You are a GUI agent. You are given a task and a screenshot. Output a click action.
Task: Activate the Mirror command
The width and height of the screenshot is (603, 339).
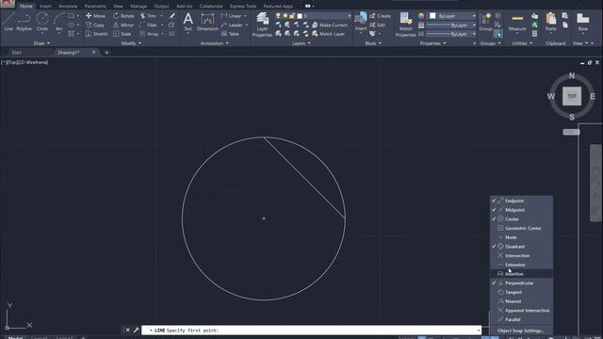click(x=123, y=25)
